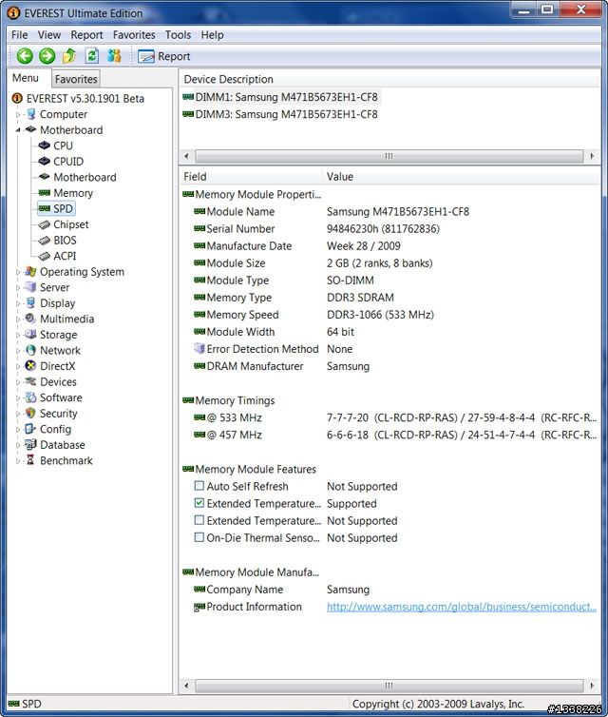
Task: Expand the Storage tree node
Action: coord(18,335)
